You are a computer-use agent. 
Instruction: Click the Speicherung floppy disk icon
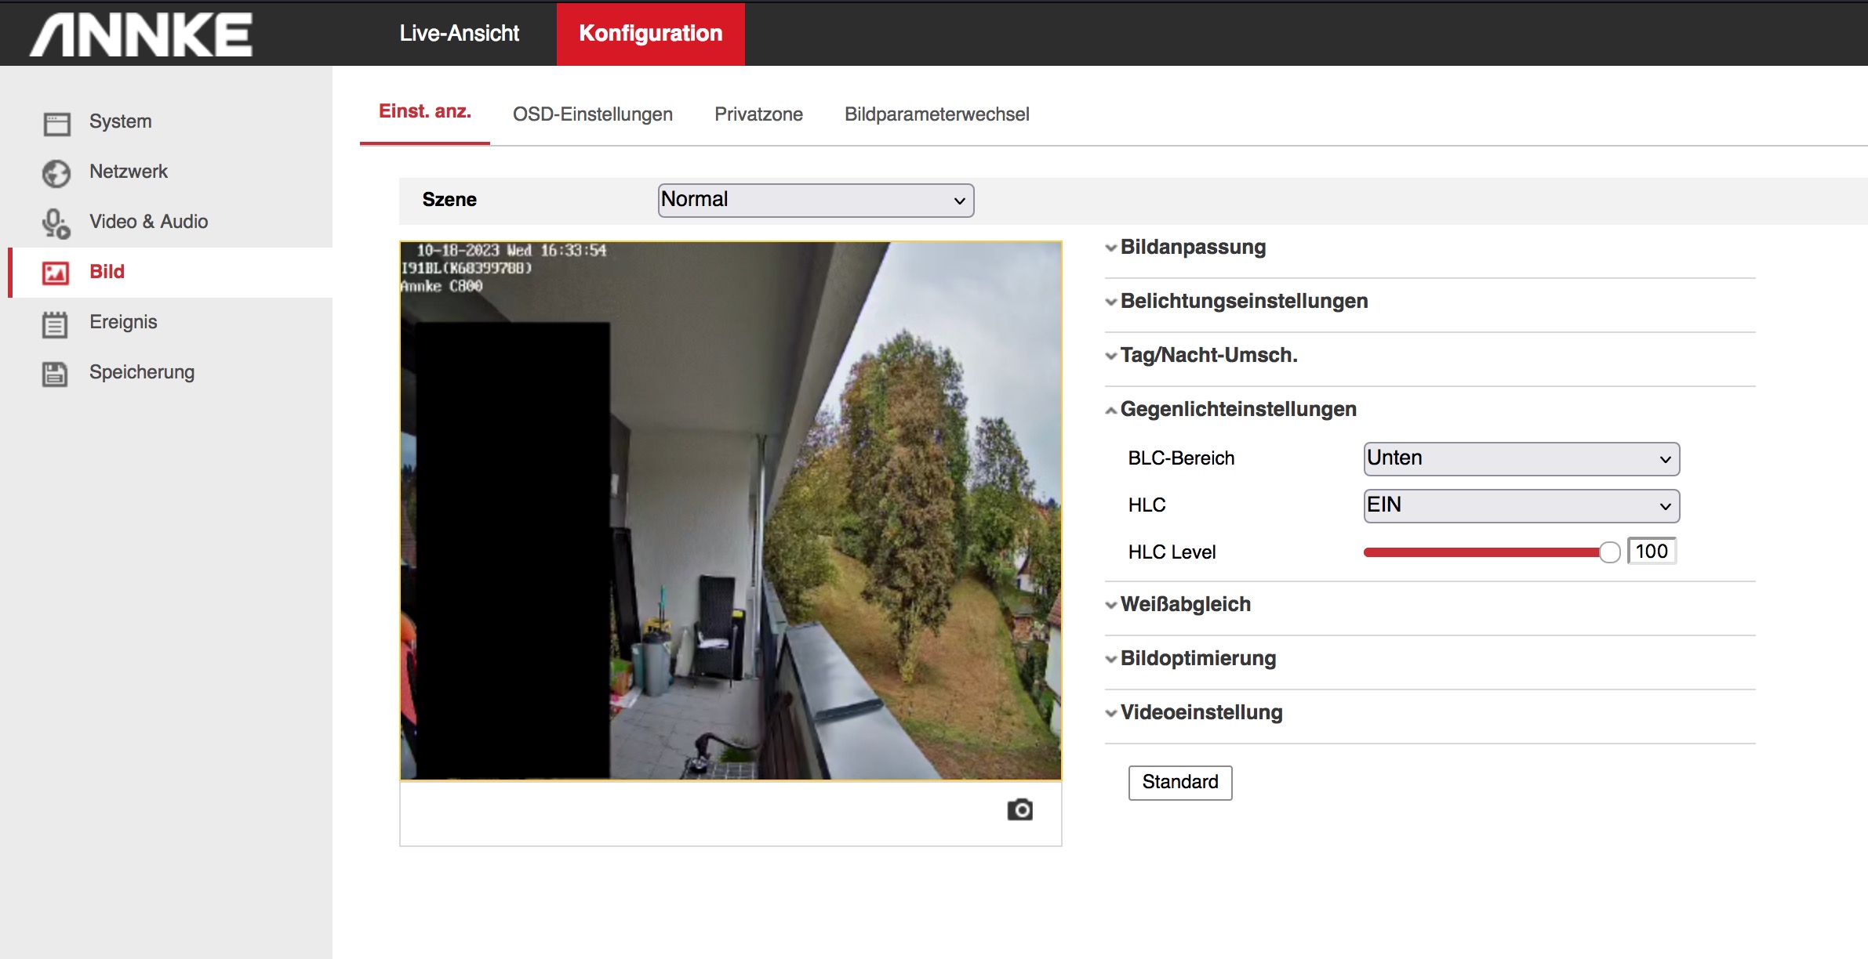pos(55,374)
